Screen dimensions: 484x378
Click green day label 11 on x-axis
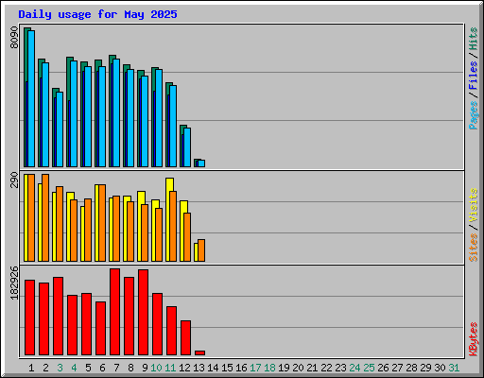pos(170,368)
